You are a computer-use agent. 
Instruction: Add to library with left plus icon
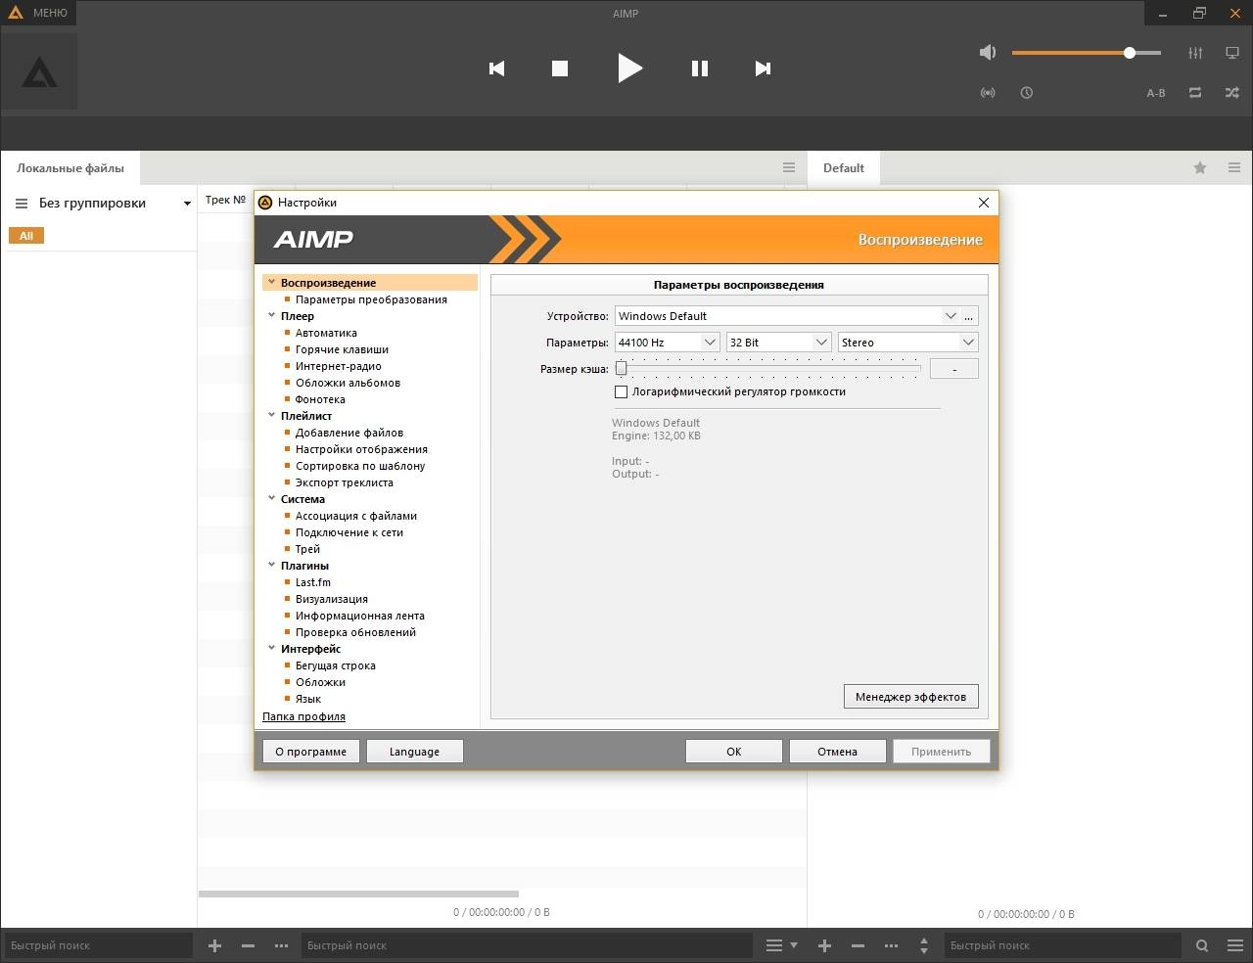(x=215, y=945)
